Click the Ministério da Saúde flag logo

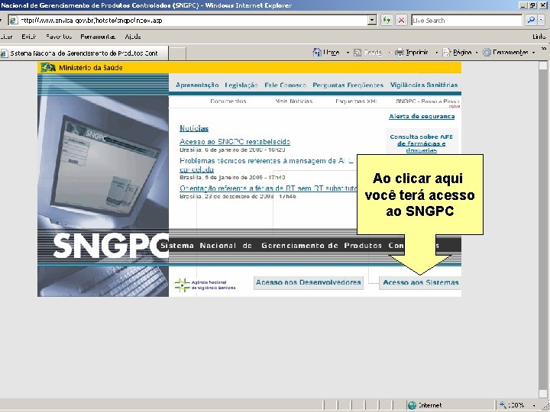[x=48, y=67]
